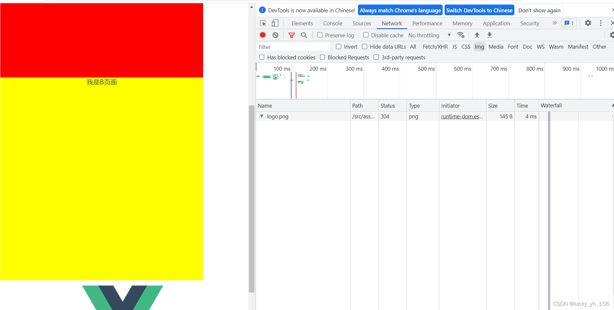614x310 pixels.
Task: Filter requests by JS
Action: (454, 47)
